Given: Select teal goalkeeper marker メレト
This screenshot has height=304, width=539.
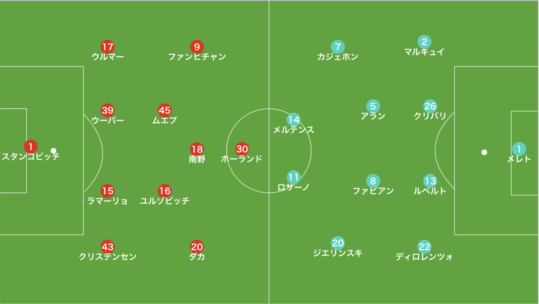Looking at the screenshot, I should pos(519,149).
